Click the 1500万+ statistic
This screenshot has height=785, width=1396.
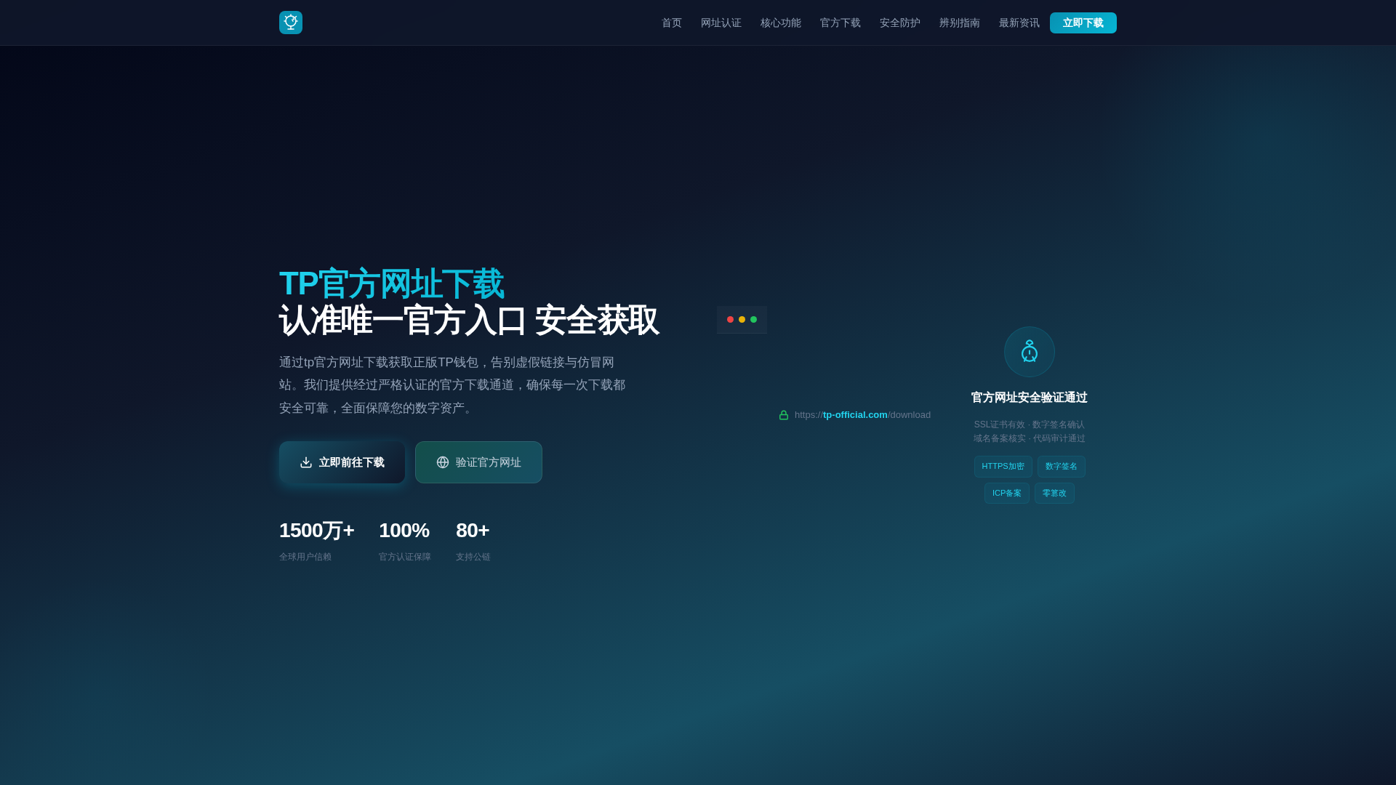click(317, 531)
